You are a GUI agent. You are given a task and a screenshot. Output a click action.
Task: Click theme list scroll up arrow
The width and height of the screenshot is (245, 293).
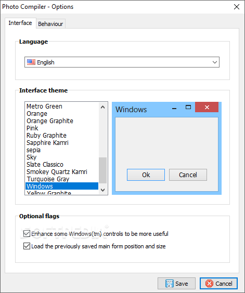tap(103, 107)
